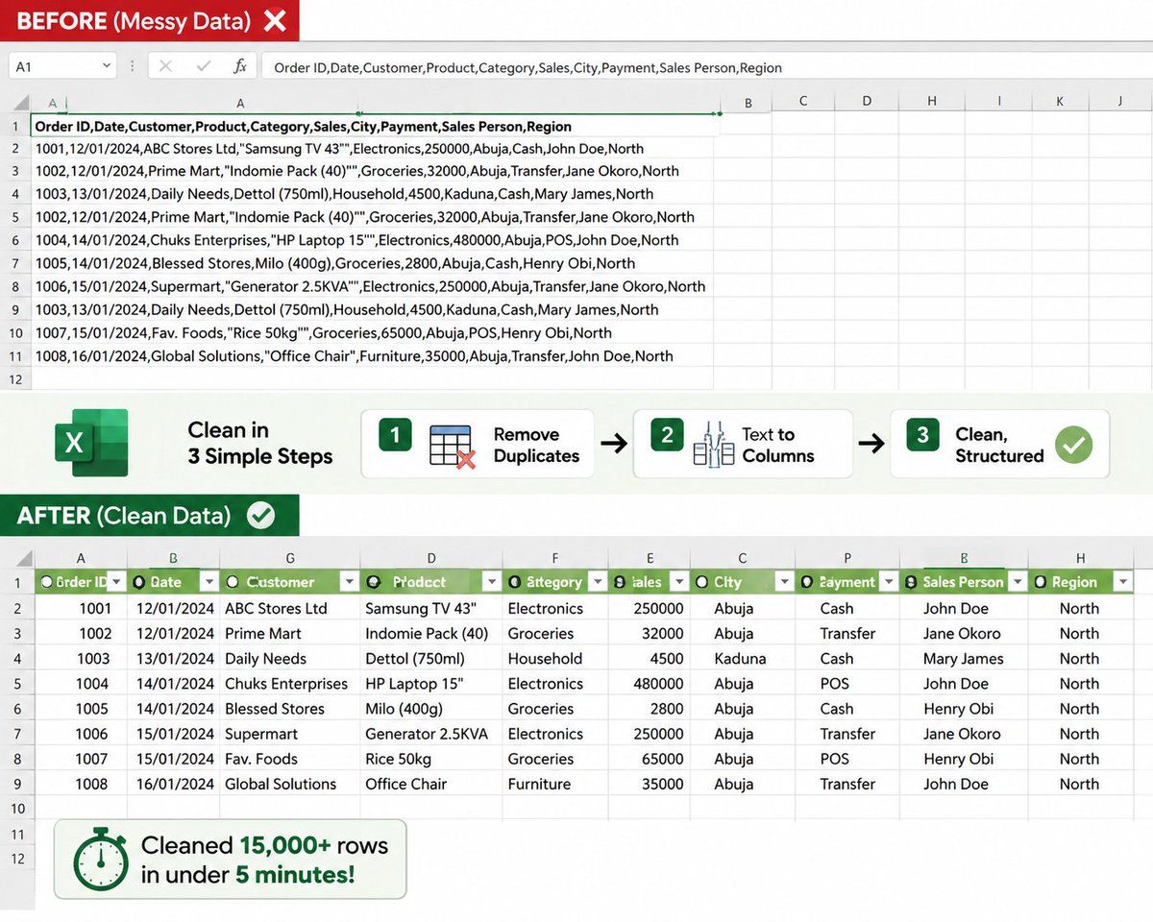The height and width of the screenshot is (922, 1153).
Task: Select the 'Chuks Enterprises' cell
Action: [x=290, y=684]
